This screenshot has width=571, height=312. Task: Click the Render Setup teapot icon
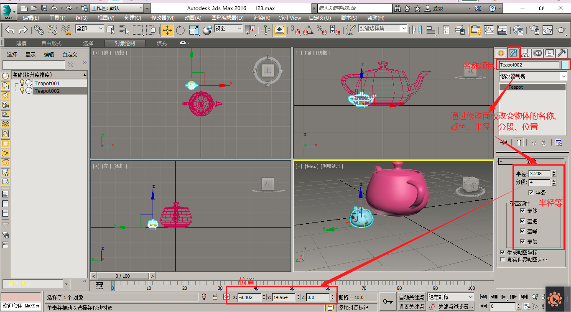[x=534, y=30]
